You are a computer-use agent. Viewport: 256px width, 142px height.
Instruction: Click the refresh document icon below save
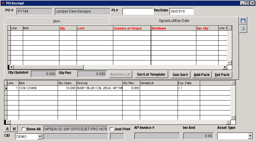tap(243, 29)
